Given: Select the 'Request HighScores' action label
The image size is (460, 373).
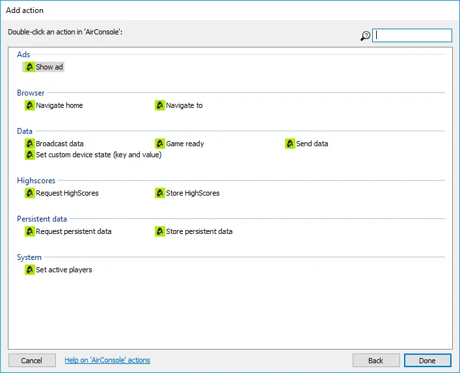Looking at the screenshot, I should (x=67, y=193).
